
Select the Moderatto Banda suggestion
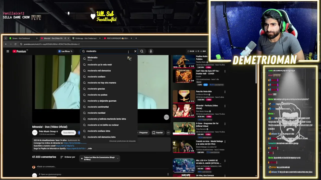(109, 58)
